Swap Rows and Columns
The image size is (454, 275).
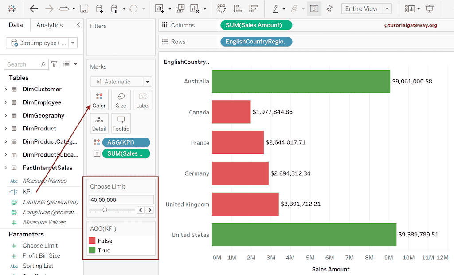pos(221,8)
